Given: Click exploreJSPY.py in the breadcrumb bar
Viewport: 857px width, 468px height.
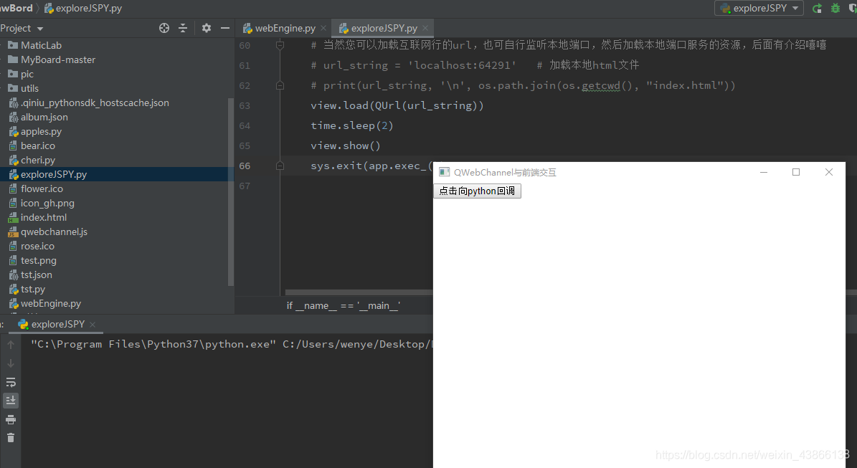Looking at the screenshot, I should [83, 8].
